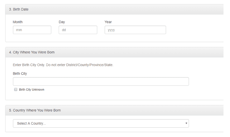Screen dimensions: 230x137
Task: Open the Select A Country dropdown
Action: (x=101, y=123)
